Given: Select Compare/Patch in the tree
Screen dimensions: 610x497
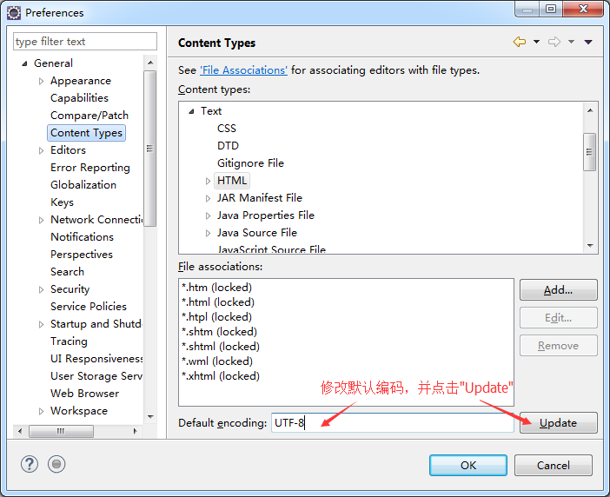Looking at the screenshot, I should click(90, 116).
